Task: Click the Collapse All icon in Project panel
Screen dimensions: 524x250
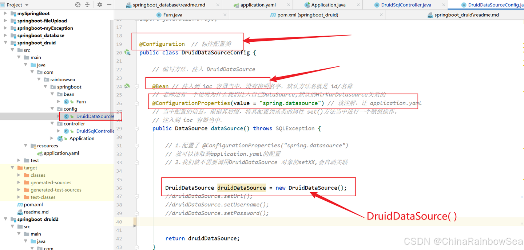Action: 87,5
